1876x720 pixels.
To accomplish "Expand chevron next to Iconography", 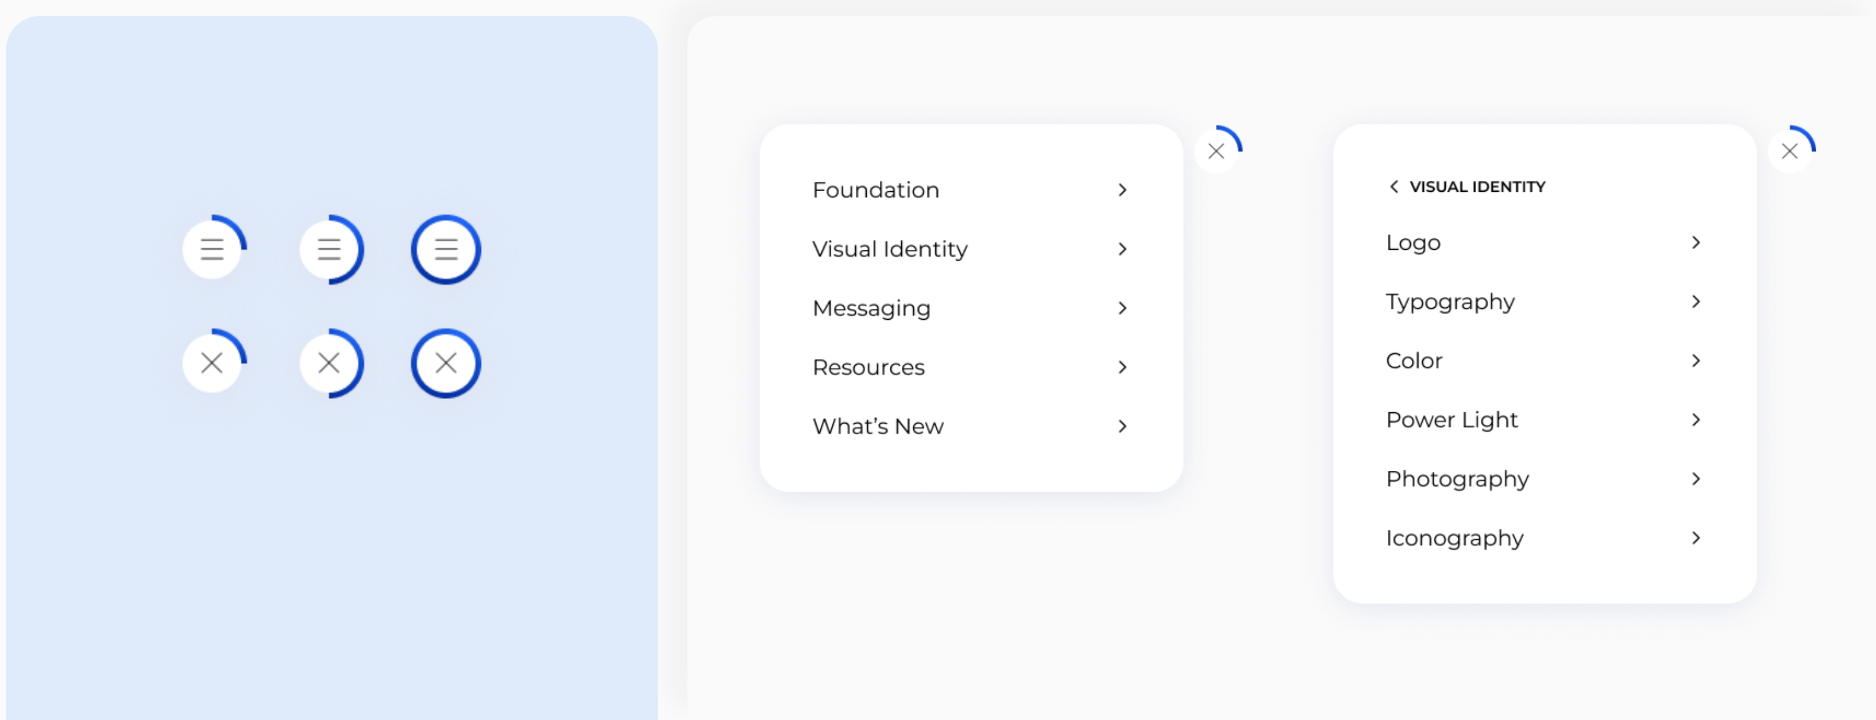I will pyautogui.click(x=1696, y=537).
